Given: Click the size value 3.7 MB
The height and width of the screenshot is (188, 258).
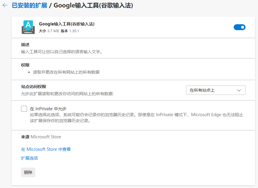Looking at the screenshot, I should click(53, 31).
